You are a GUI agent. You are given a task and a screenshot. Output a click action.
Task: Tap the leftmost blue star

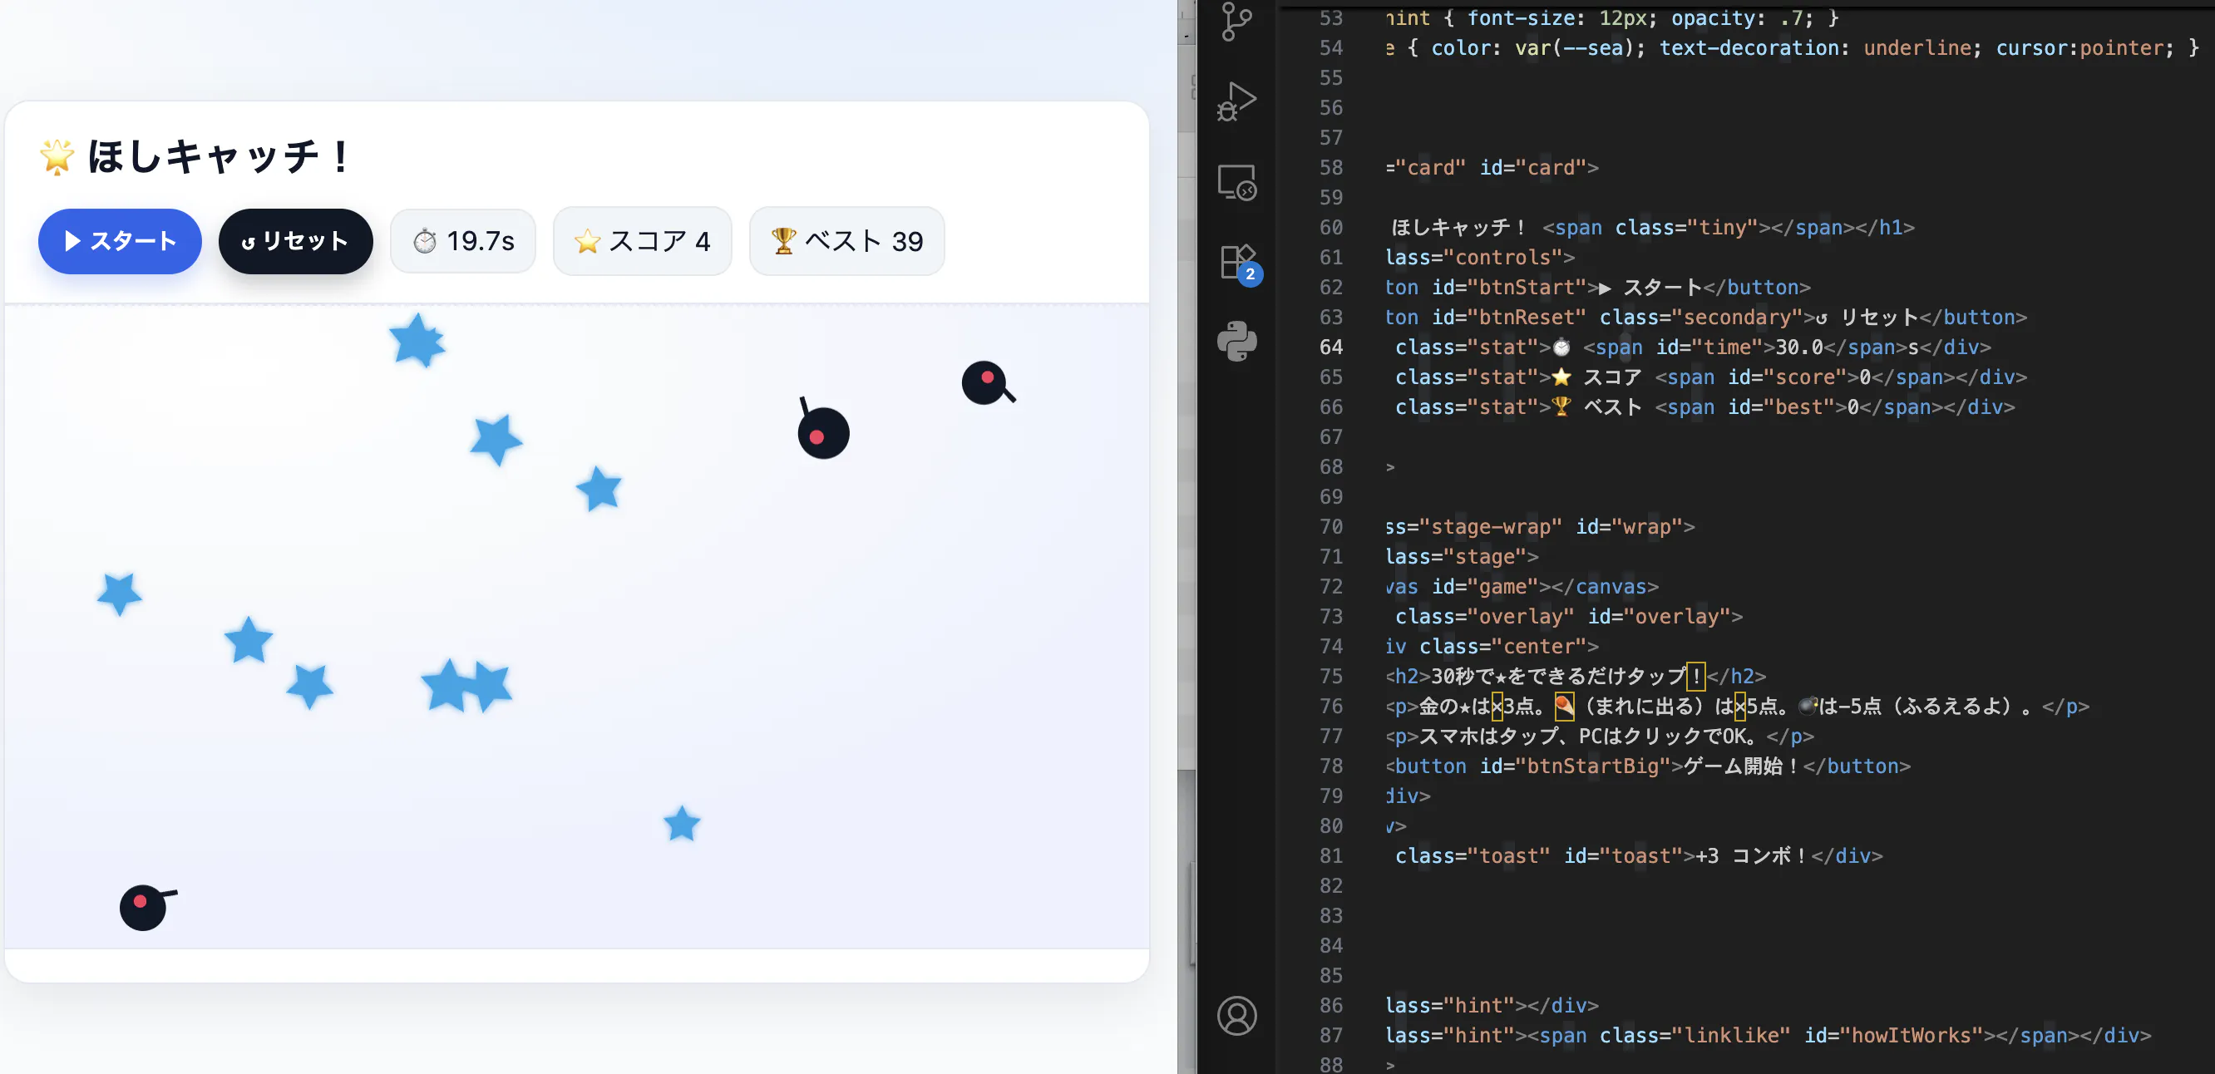tap(119, 593)
